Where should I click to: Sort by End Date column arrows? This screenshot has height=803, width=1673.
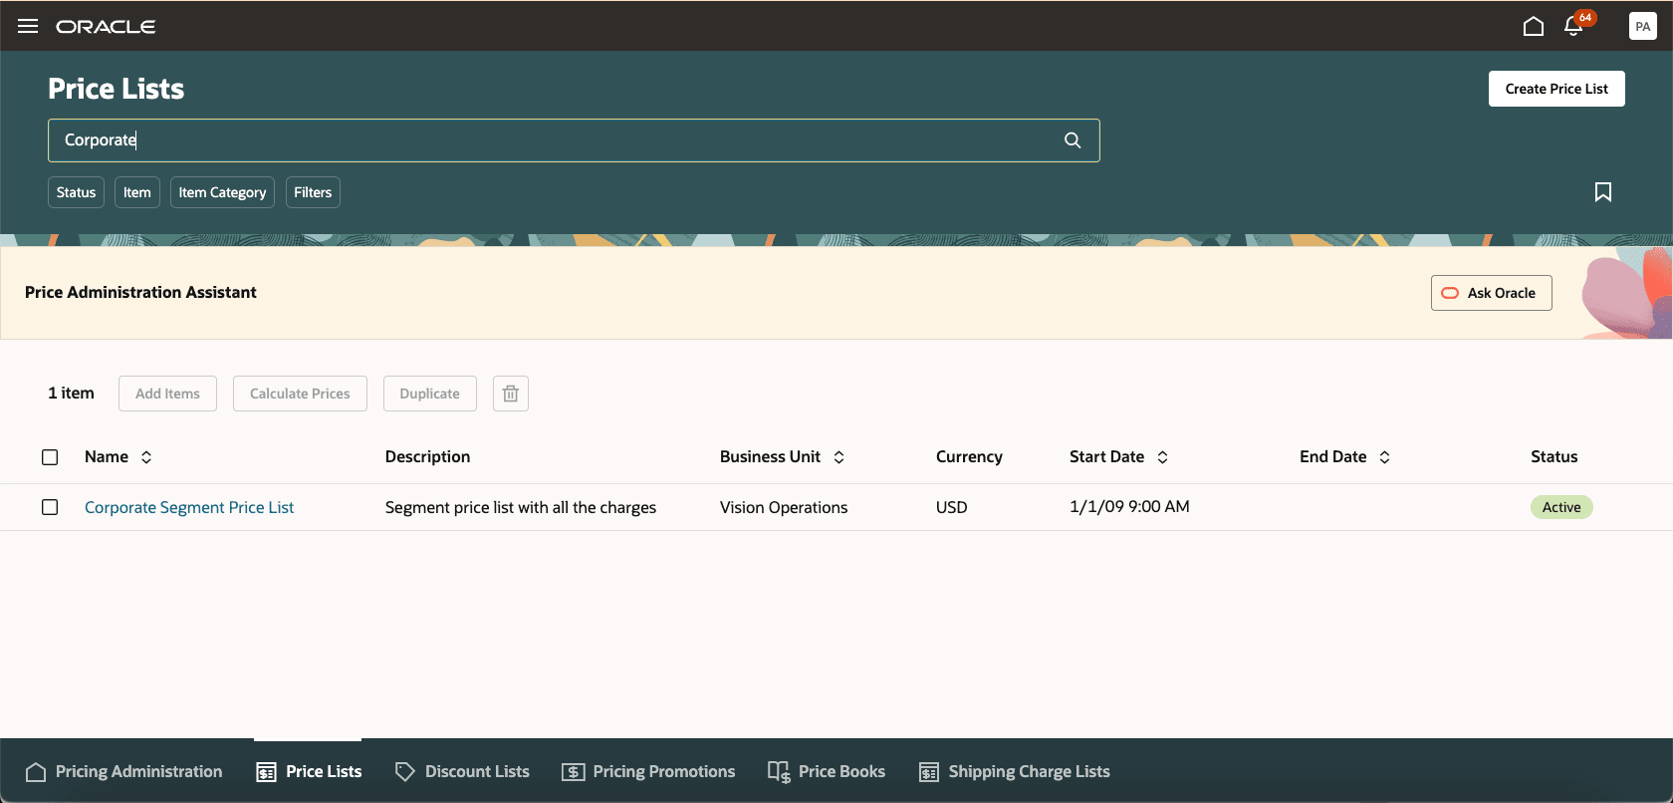[1384, 457]
